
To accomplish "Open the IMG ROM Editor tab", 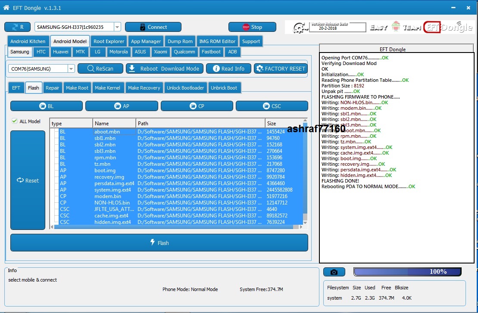I will tap(217, 41).
